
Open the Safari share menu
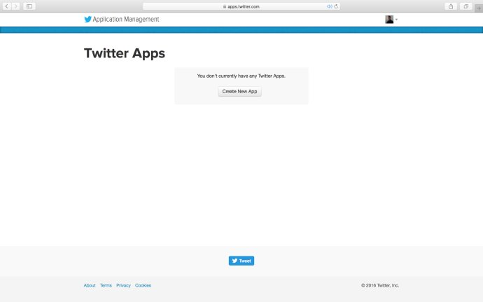(x=451, y=6)
